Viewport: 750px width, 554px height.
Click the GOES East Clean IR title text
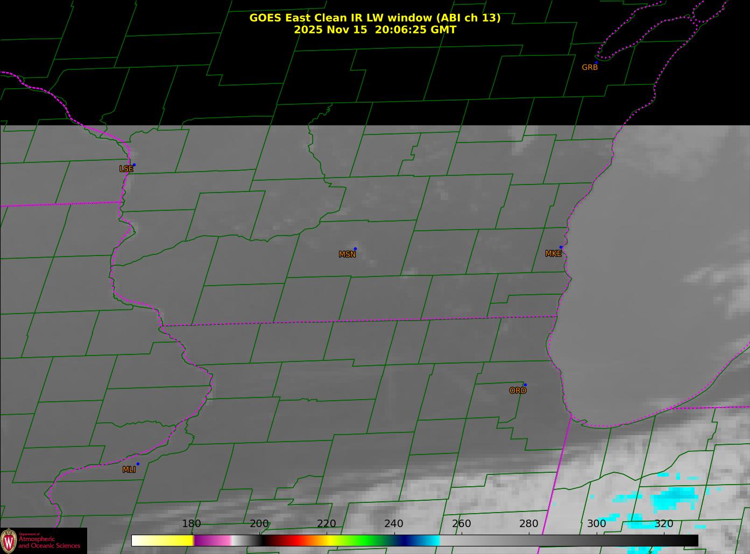[x=374, y=18]
